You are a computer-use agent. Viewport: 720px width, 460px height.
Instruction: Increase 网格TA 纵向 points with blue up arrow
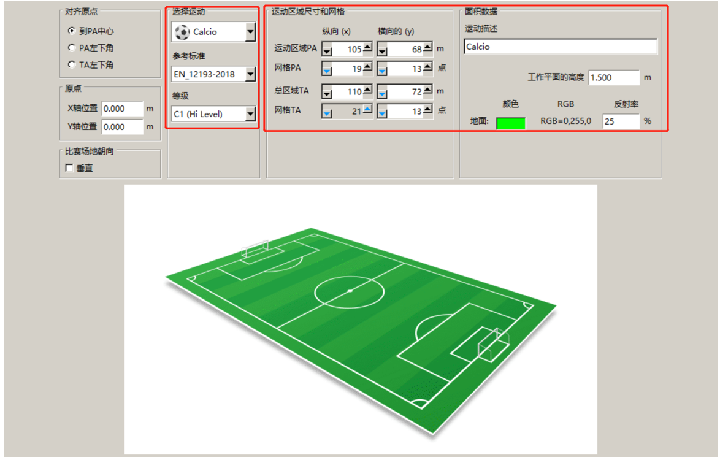point(368,109)
